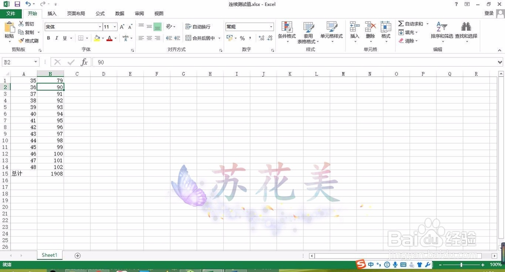Click the zoom slider handle
The height and width of the screenshot is (272, 505).
[461, 264]
